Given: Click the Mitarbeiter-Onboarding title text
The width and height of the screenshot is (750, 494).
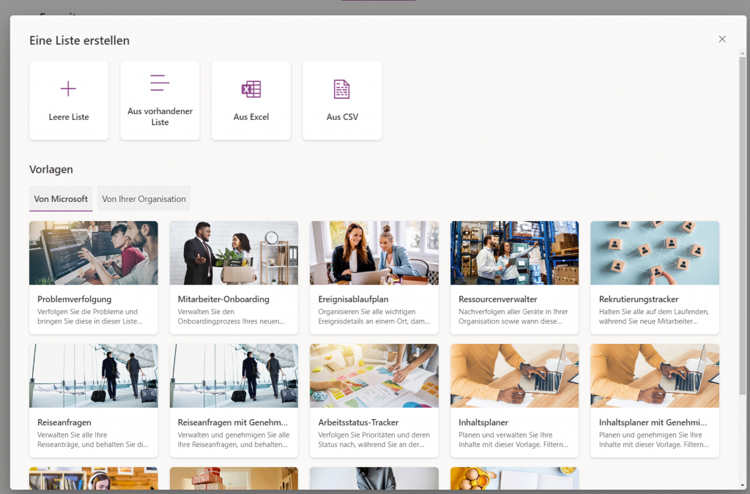Looking at the screenshot, I should (x=223, y=299).
